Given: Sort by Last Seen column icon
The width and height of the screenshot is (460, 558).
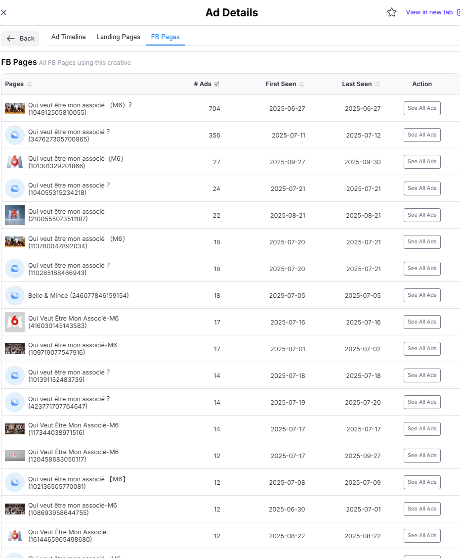Looking at the screenshot, I should click(377, 85).
